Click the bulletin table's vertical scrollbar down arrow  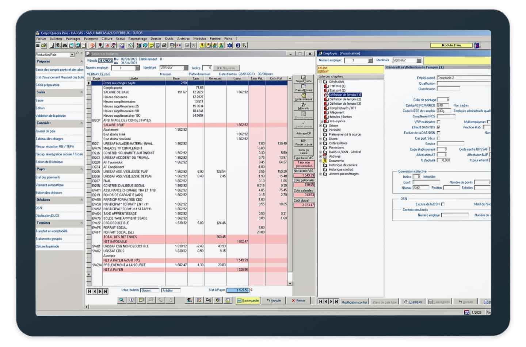pyautogui.click(x=290, y=284)
